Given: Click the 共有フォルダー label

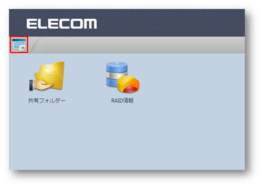Looking at the screenshot, I should point(47,101).
